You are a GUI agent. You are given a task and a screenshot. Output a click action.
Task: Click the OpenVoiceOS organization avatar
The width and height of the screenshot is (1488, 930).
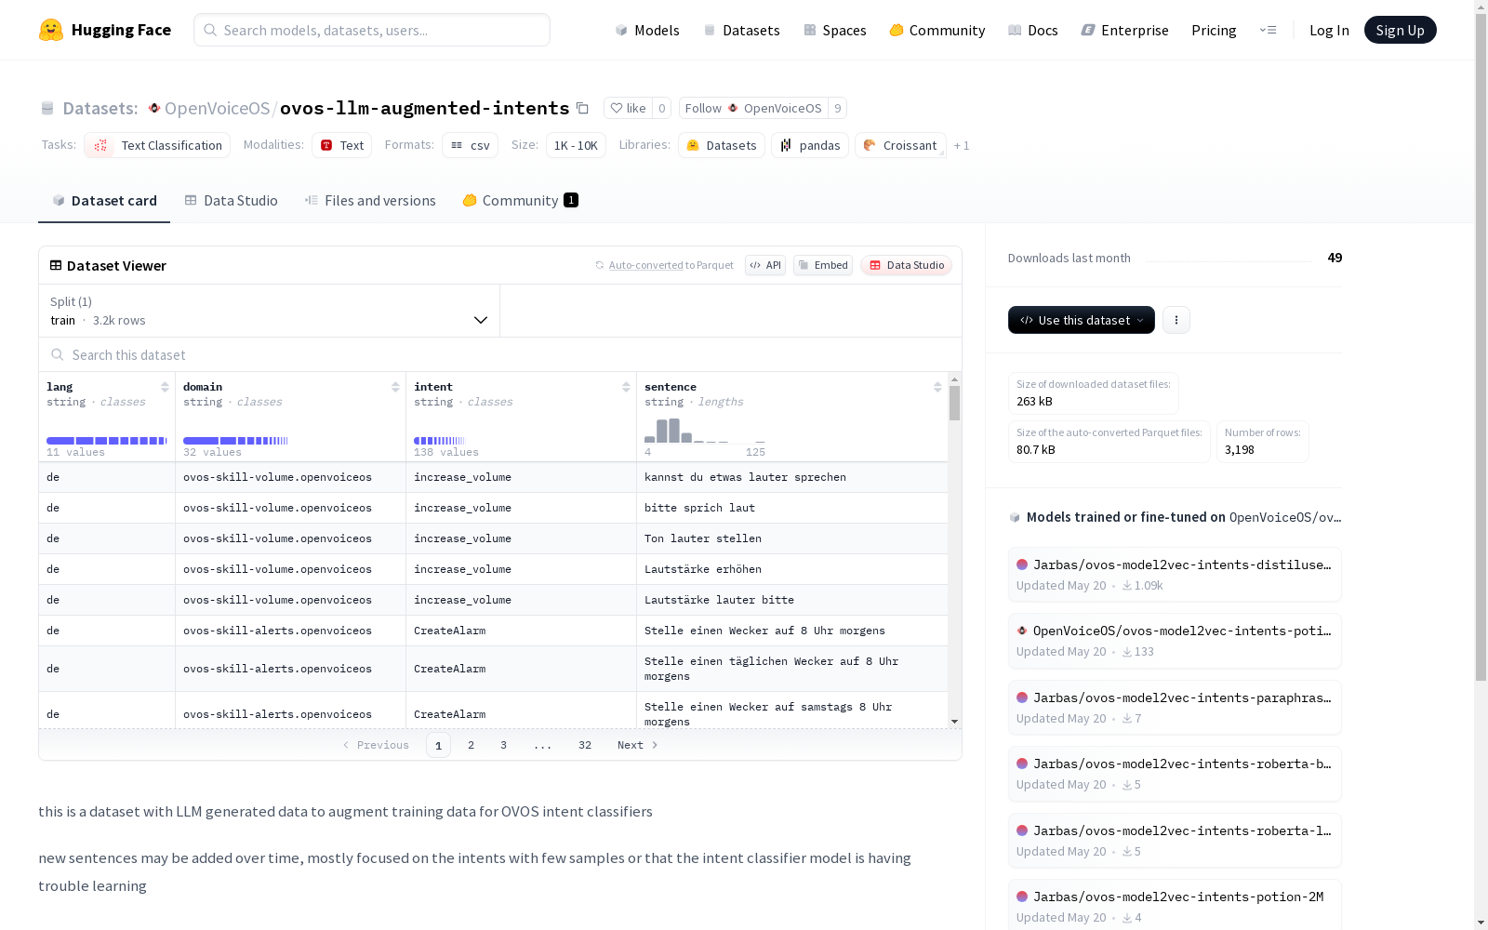click(154, 108)
